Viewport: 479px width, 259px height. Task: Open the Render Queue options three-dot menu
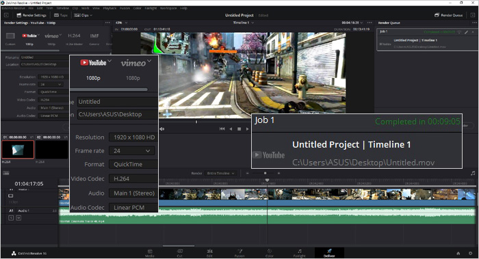click(474, 23)
